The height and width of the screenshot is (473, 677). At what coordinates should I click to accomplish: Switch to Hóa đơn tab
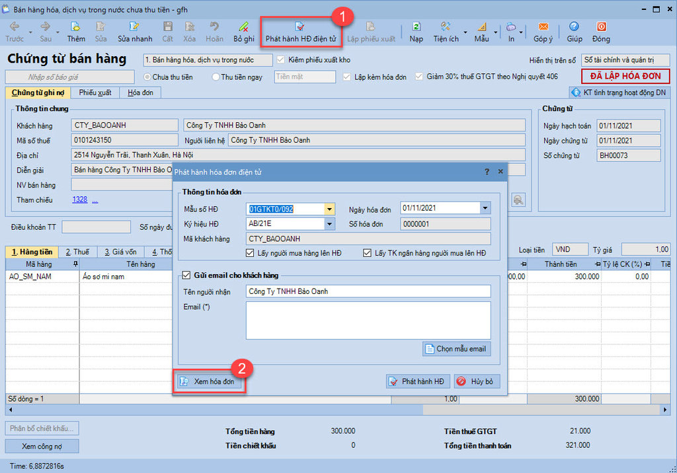pos(140,92)
